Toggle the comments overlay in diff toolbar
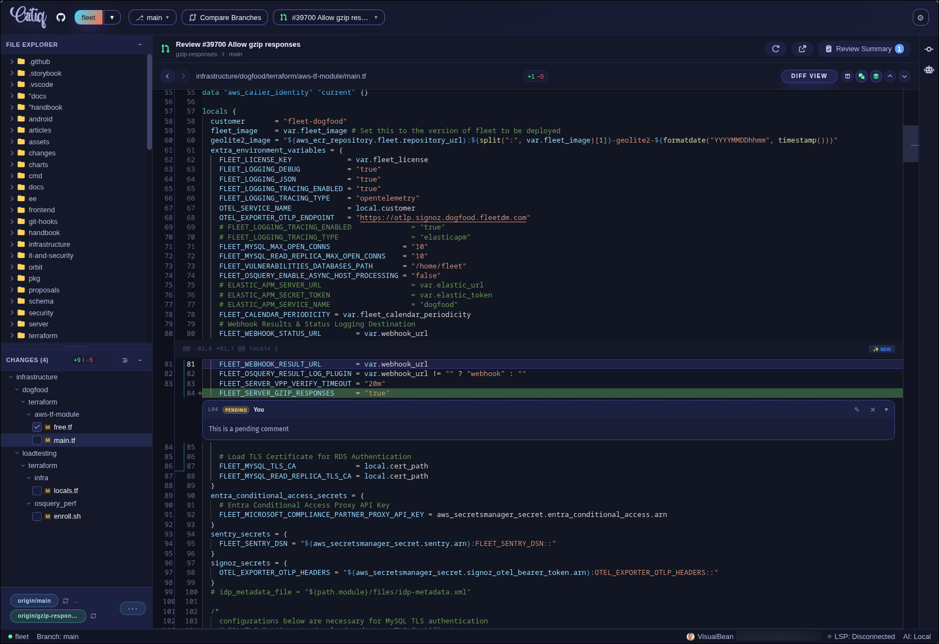The image size is (939, 644). pyautogui.click(x=861, y=76)
